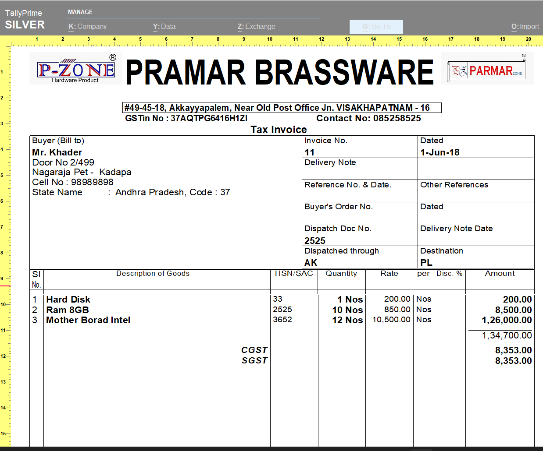543x451 pixels.
Task: Click amount 1,26,000.00
Action: coord(507,320)
